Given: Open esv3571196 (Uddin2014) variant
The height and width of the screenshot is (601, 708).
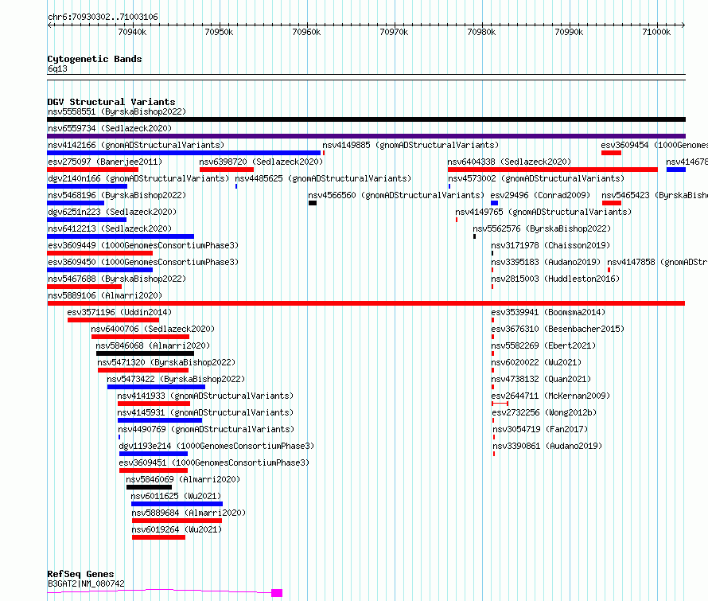Looking at the screenshot, I should tap(119, 312).
